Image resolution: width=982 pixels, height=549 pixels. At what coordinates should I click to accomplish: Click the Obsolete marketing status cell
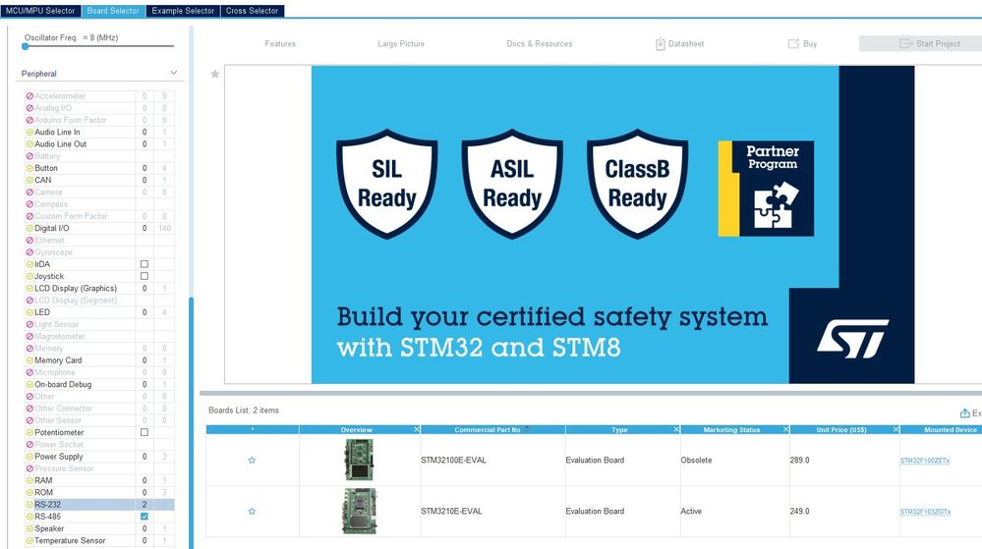point(735,460)
